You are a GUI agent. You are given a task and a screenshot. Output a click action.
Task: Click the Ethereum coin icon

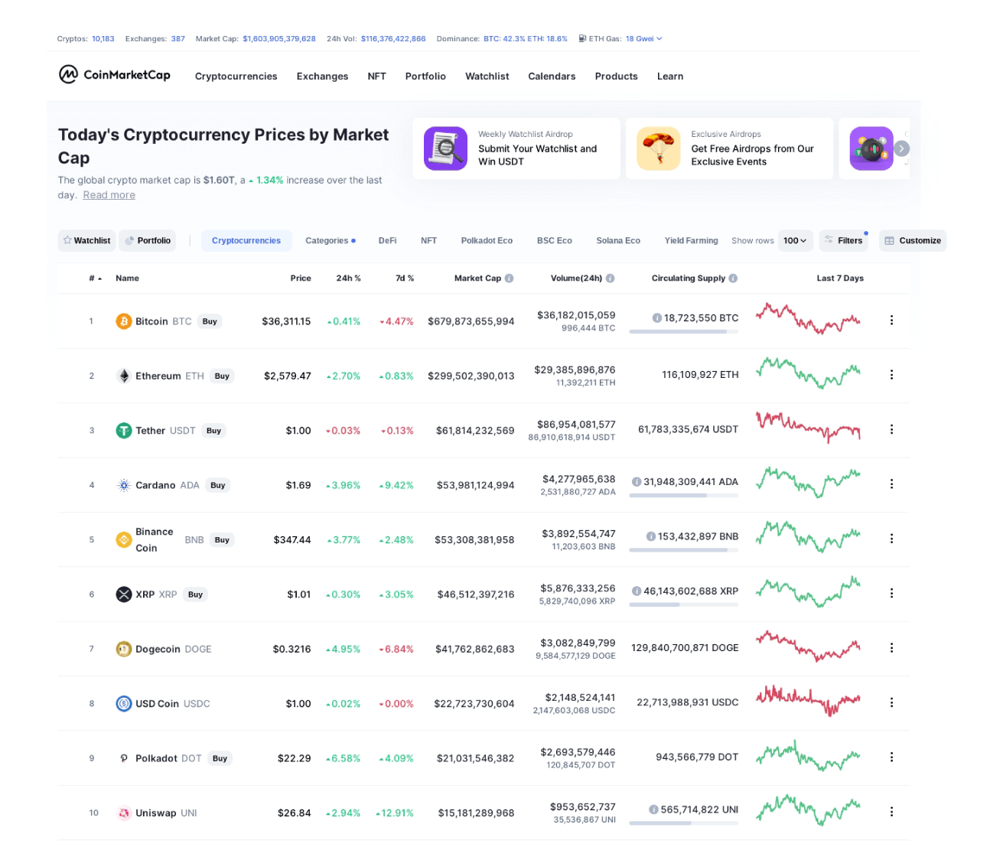point(123,376)
